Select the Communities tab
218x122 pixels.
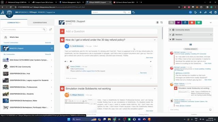click(14, 23)
